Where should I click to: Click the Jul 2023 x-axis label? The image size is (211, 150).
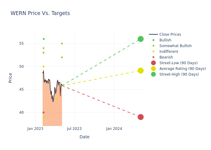(74, 129)
